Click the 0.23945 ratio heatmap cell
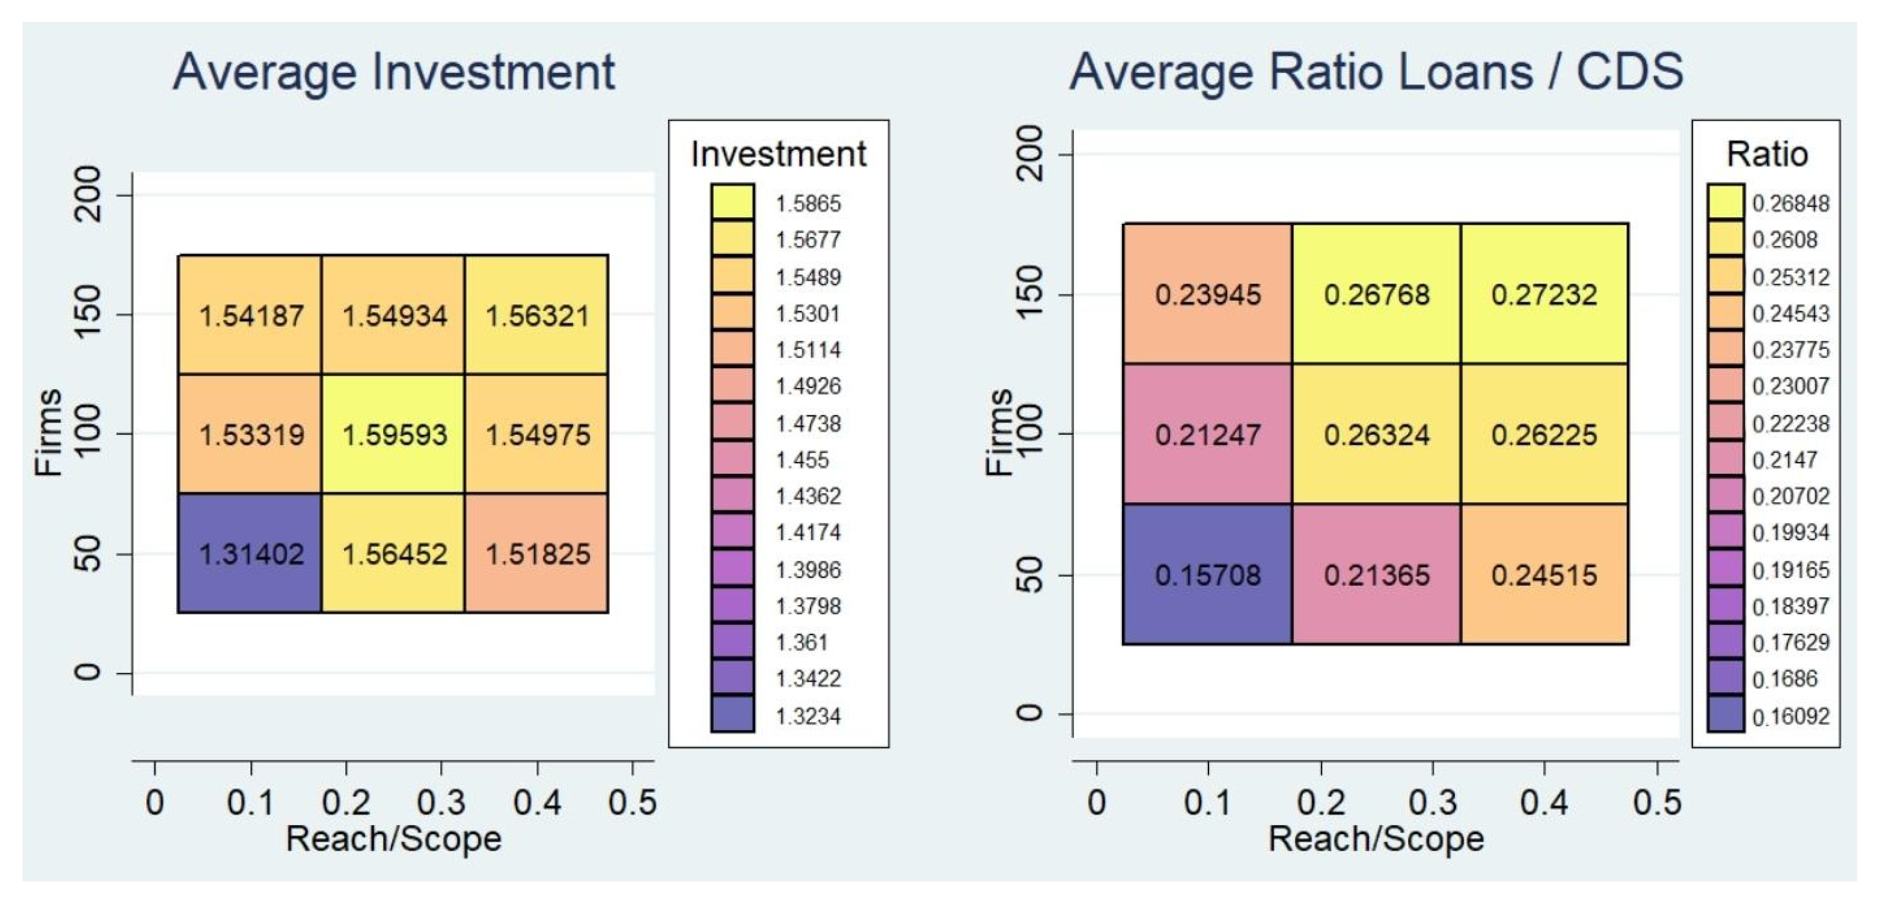The height and width of the screenshot is (905, 1882). click(1208, 294)
